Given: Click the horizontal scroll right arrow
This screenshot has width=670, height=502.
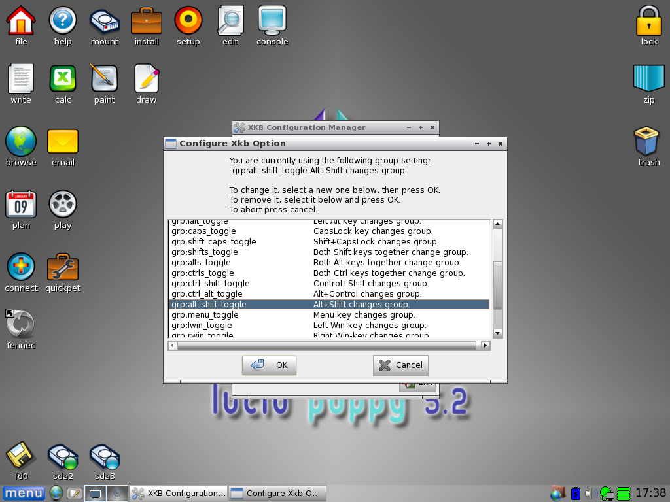Looking at the screenshot, I should (485, 345).
